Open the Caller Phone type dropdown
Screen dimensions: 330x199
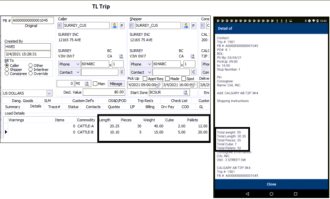coord(78,64)
